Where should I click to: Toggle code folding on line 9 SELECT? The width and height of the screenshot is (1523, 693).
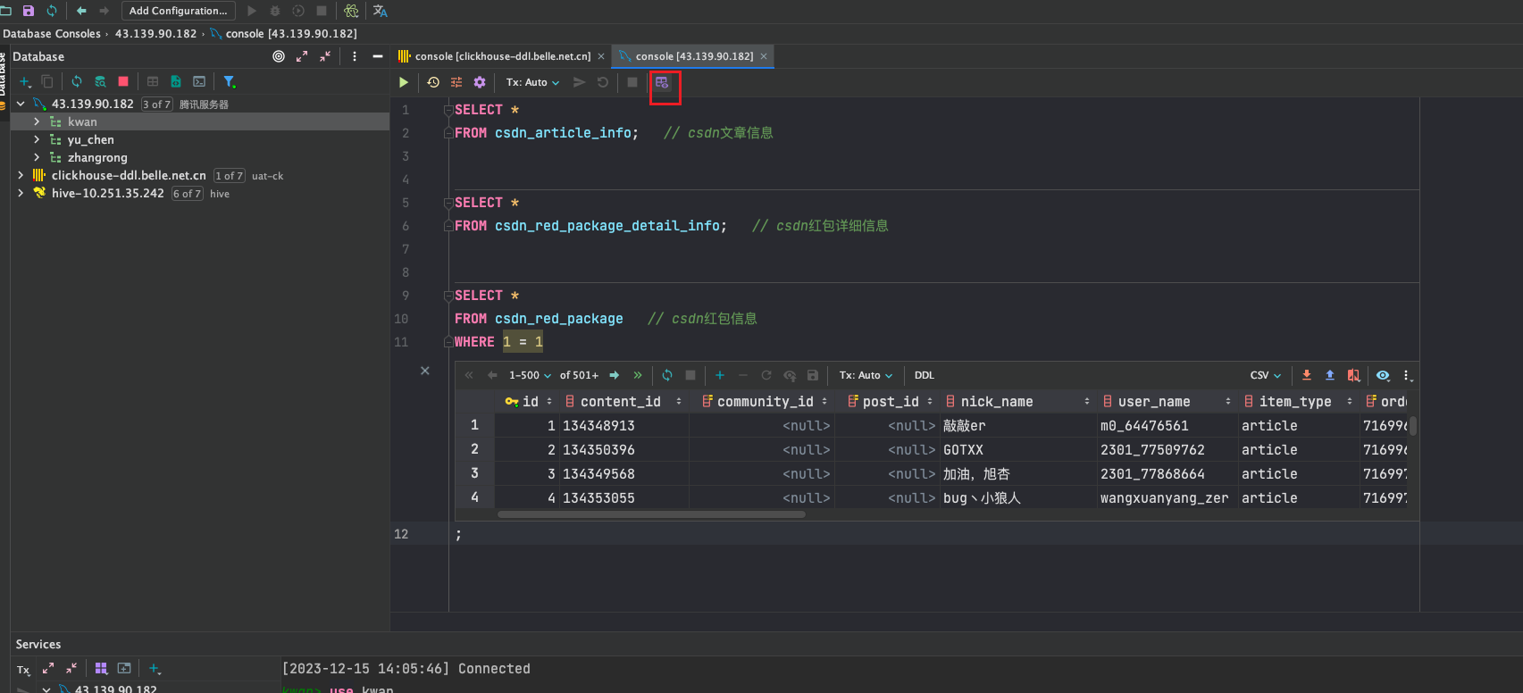[x=448, y=296]
